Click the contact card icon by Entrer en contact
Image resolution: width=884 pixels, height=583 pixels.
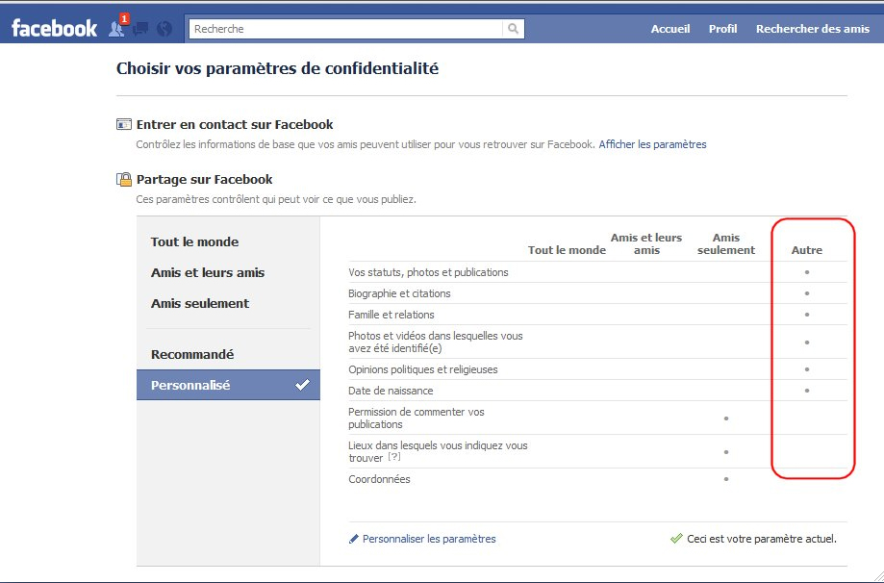124,124
